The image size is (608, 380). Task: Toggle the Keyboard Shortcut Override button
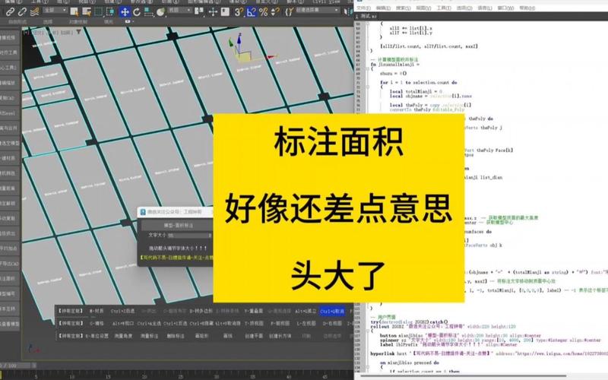[225, 12]
